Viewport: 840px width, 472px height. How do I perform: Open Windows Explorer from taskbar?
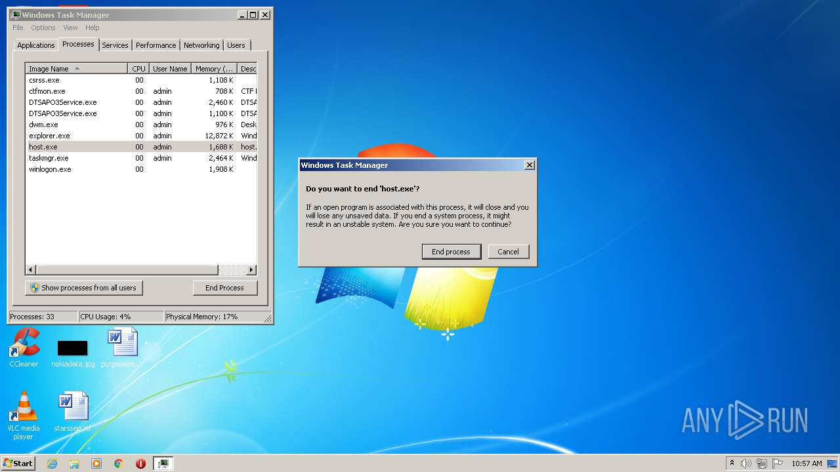tap(74, 463)
